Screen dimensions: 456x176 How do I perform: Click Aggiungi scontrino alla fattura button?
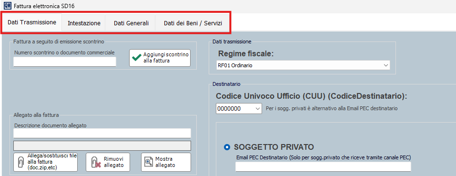pyautogui.click(x=160, y=58)
